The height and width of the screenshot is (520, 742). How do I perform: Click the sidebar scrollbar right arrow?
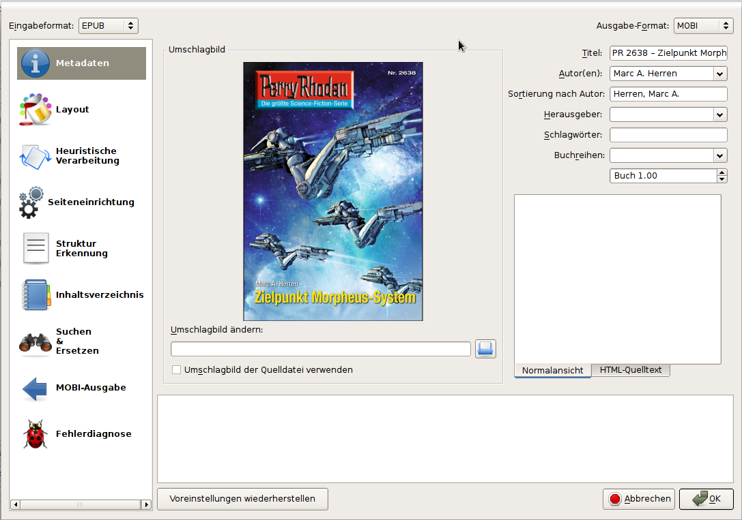coord(147,504)
